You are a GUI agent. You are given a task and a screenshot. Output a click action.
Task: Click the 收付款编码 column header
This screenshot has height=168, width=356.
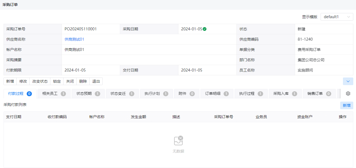pos(57,117)
